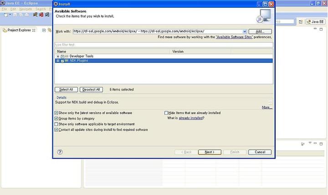Click the install wizard computer banner image
The height and width of the screenshot is (195, 328).
click(x=264, y=16)
